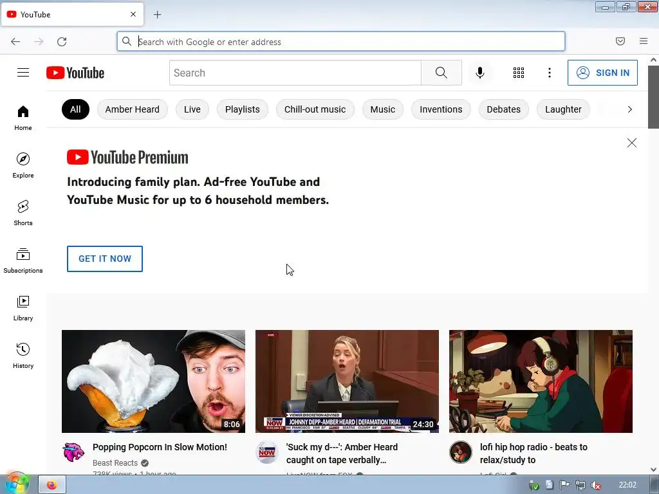Click the GET IT NOW button

pyautogui.click(x=105, y=259)
